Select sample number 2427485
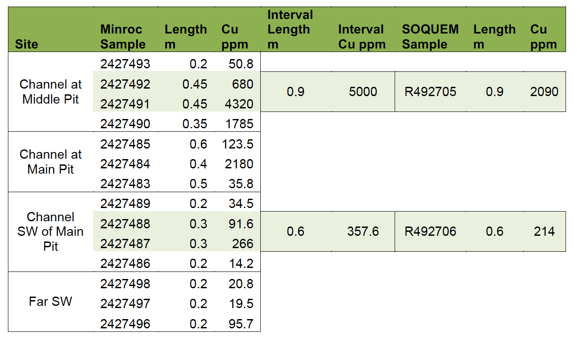577x342 pixels. [x=125, y=144]
